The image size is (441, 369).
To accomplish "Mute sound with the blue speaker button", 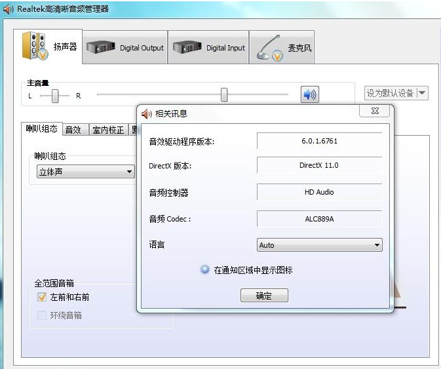I will (x=309, y=94).
